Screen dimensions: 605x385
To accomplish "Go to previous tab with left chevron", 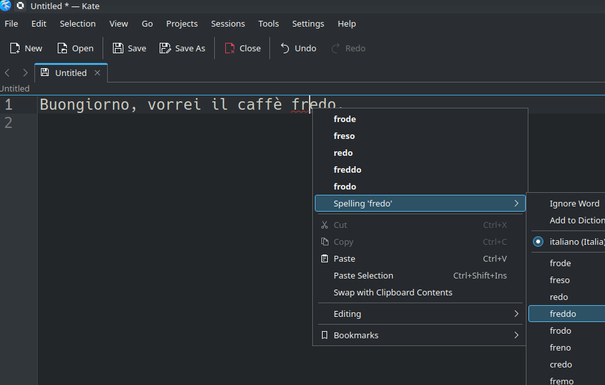I will 7,73.
